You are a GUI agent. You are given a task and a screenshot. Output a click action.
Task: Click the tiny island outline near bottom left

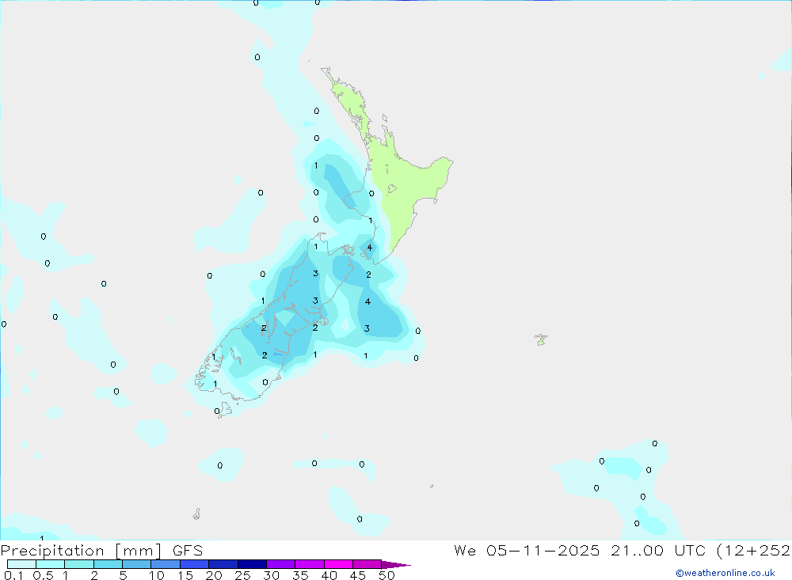[x=196, y=514]
